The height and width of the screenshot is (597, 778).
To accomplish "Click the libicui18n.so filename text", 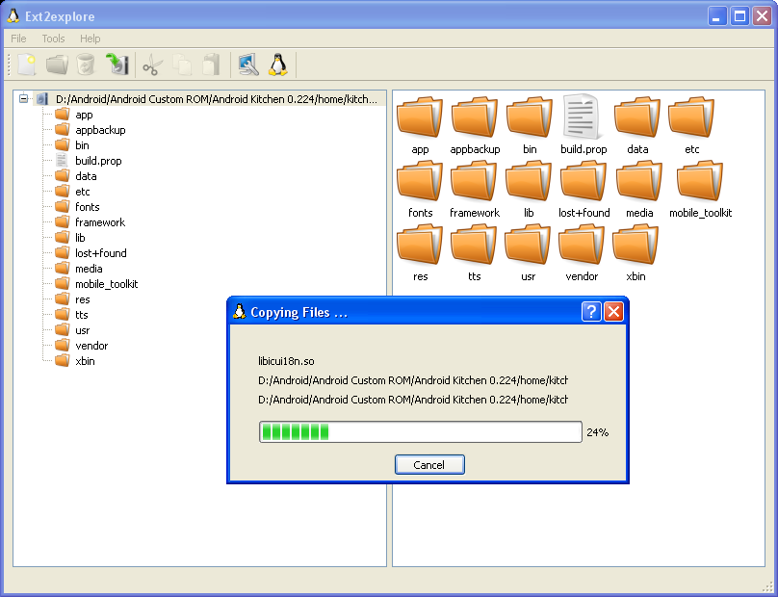I will pos(286,361).
